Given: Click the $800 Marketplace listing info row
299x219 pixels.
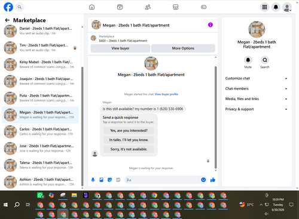Looking at the screenshot, I should [x=152, y=38].
